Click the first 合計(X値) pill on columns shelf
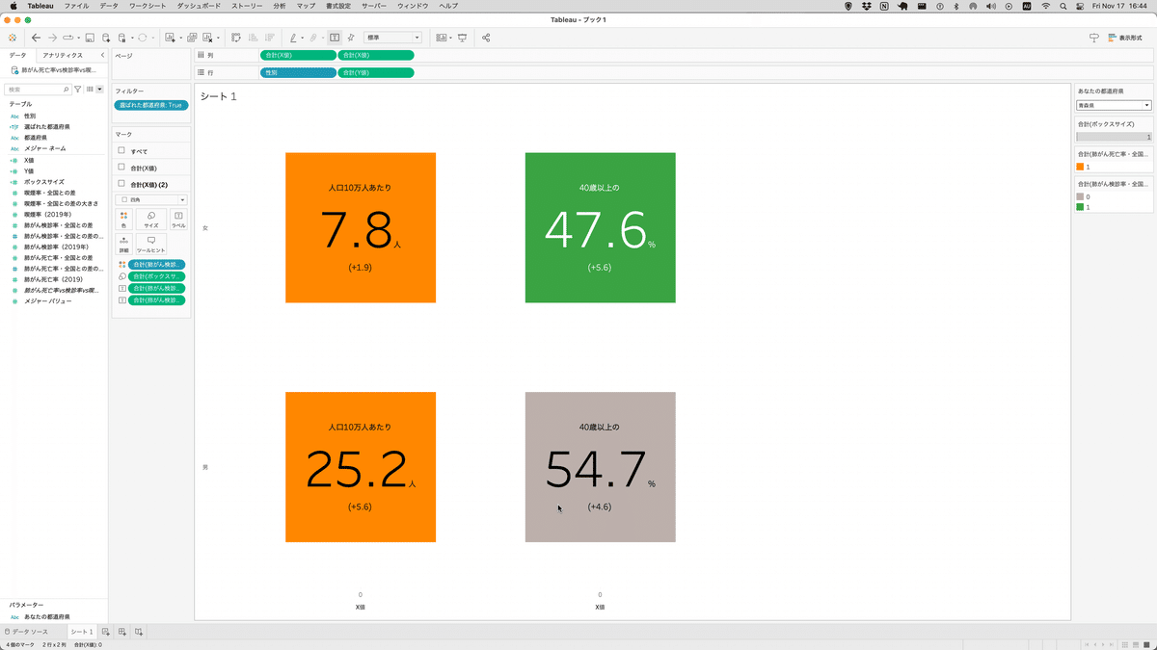Viewport: 1157px width, 650px height. click(298, 56)
